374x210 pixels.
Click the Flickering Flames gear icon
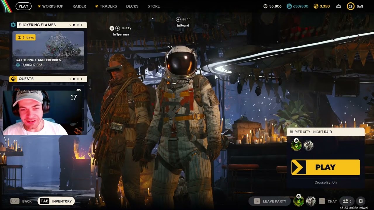[x=13, y=25]
